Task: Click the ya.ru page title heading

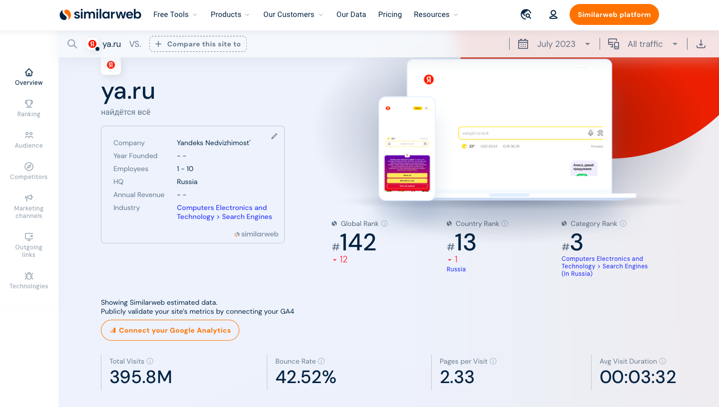Action: [128, 91]
